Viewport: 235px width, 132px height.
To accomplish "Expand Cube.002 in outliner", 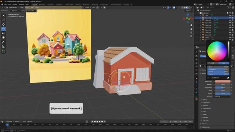I will point(201,21).
